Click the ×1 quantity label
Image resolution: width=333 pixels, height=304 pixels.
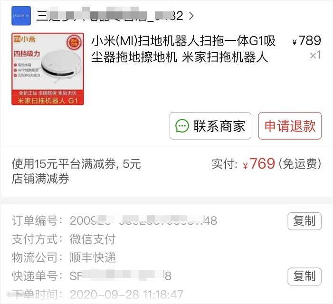point(315,55)
